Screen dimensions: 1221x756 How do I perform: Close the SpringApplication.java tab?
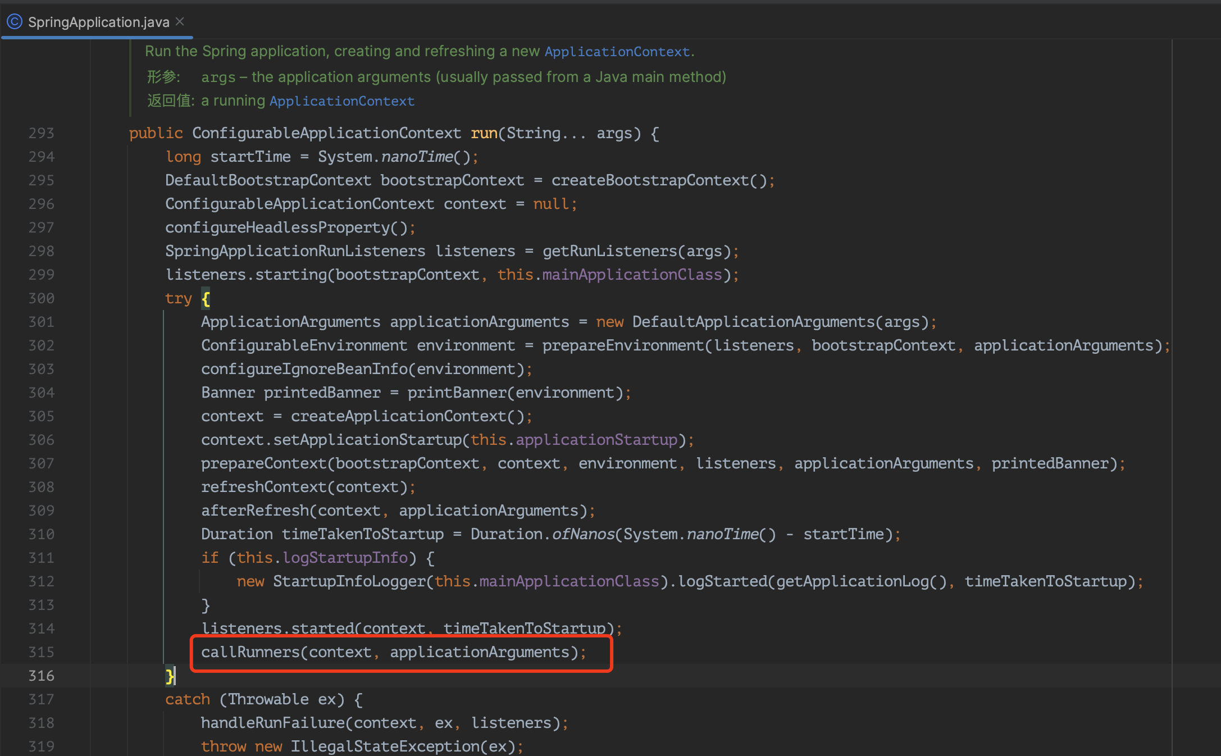point(179,21)
